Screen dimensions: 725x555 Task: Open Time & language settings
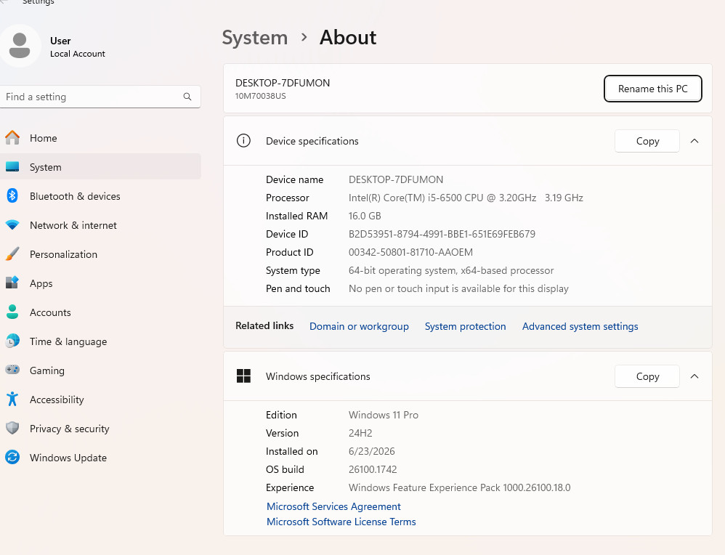pyautogui.click(x=100, y=341)
